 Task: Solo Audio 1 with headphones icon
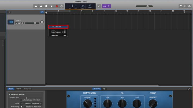(x=19, y=23)
